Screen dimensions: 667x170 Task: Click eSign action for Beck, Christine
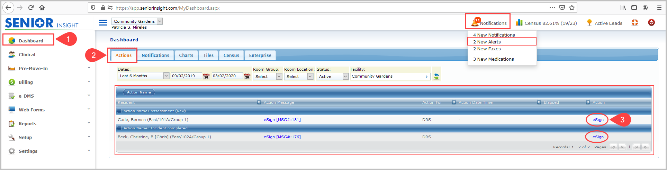tap(598, 137)
